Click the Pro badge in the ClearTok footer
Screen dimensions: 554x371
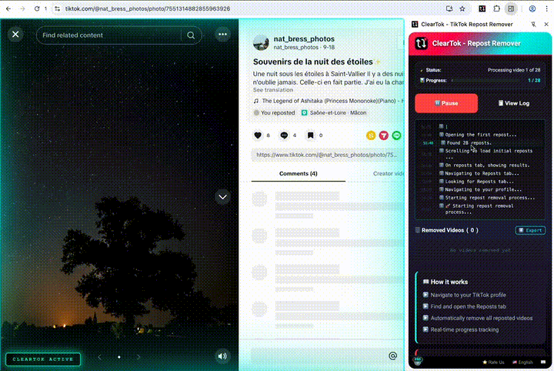click(418, 361)
